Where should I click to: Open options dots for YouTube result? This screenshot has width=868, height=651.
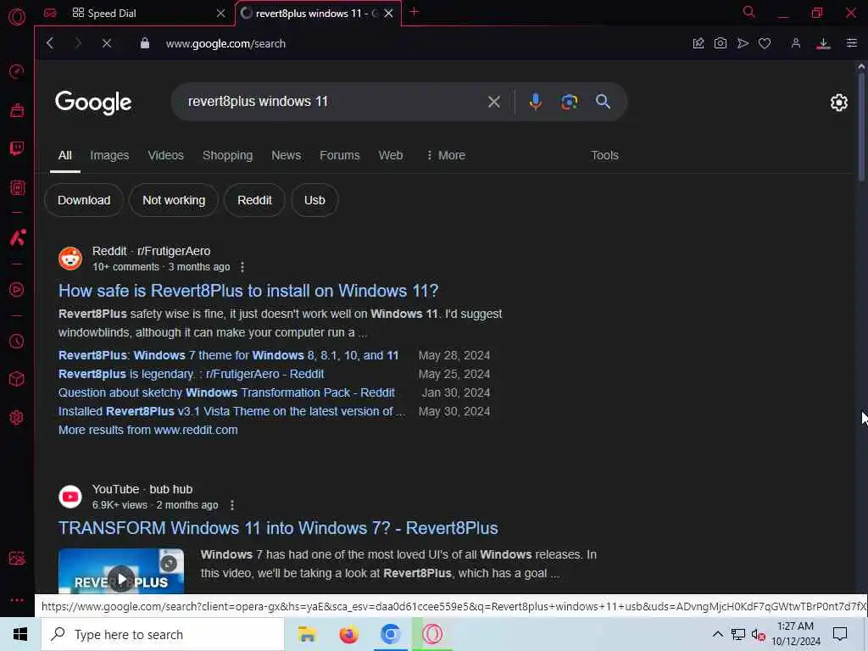(232, 505)
